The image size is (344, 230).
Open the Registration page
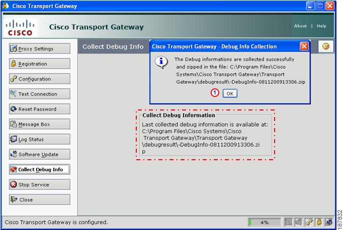pos(40,63)
